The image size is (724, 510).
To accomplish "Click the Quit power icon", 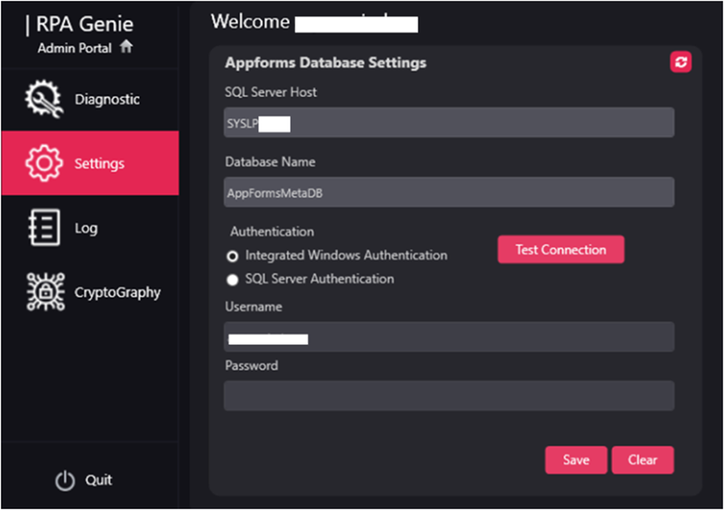I will (64, 481).
